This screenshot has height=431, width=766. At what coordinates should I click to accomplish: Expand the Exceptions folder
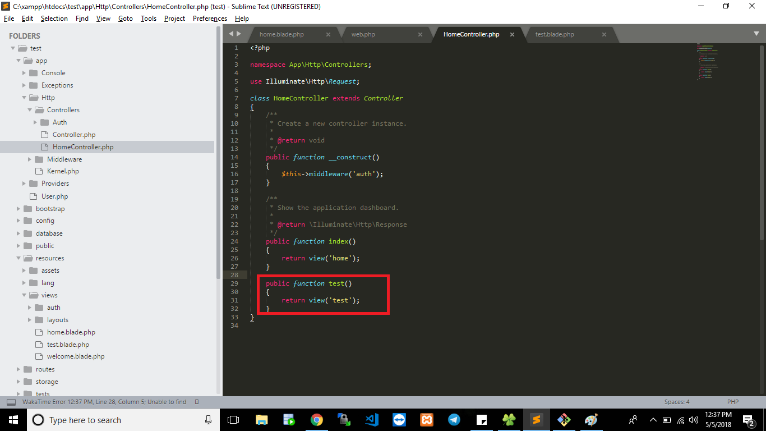[x=24, y=85]
